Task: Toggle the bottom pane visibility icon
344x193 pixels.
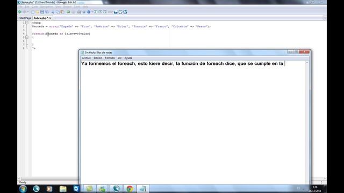Action: tap(101, 12)
